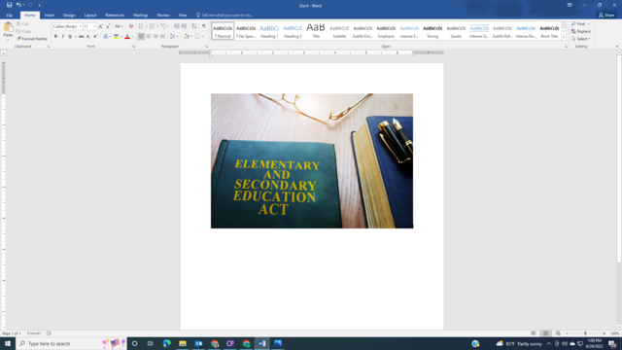
Task: Open the Line Spacing dropdown
Action: pyautogui.click(x=173, y=37)
